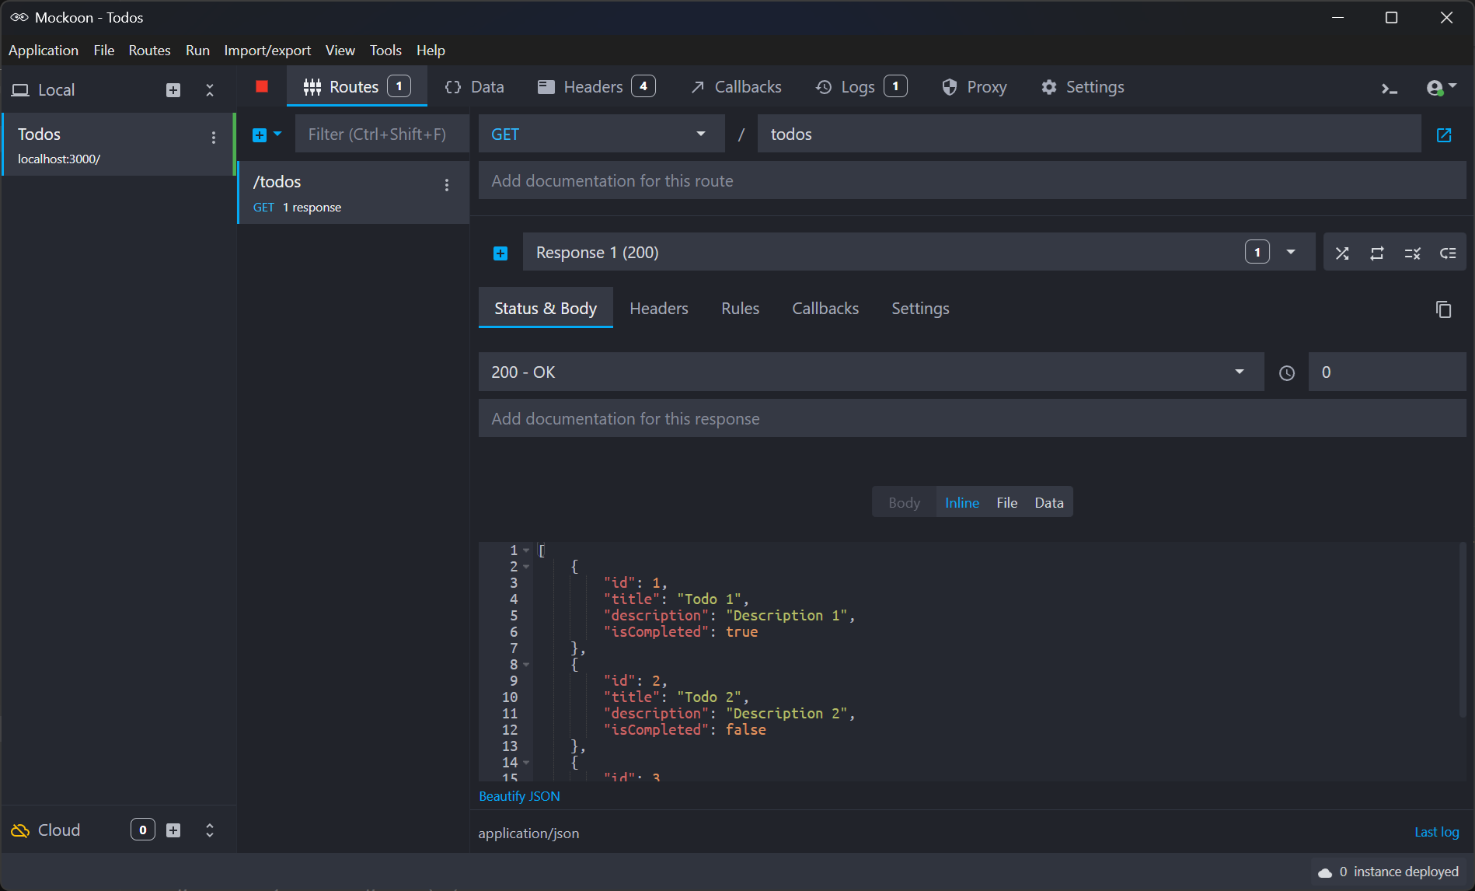This screenshot has width=1475, height=891.
Task: Duplicate the current response
Action: click(x=1443, y=309)
